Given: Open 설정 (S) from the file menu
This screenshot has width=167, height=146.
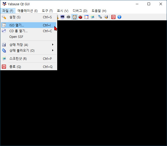Looking at the screenshot, I should tap(29, 17).
